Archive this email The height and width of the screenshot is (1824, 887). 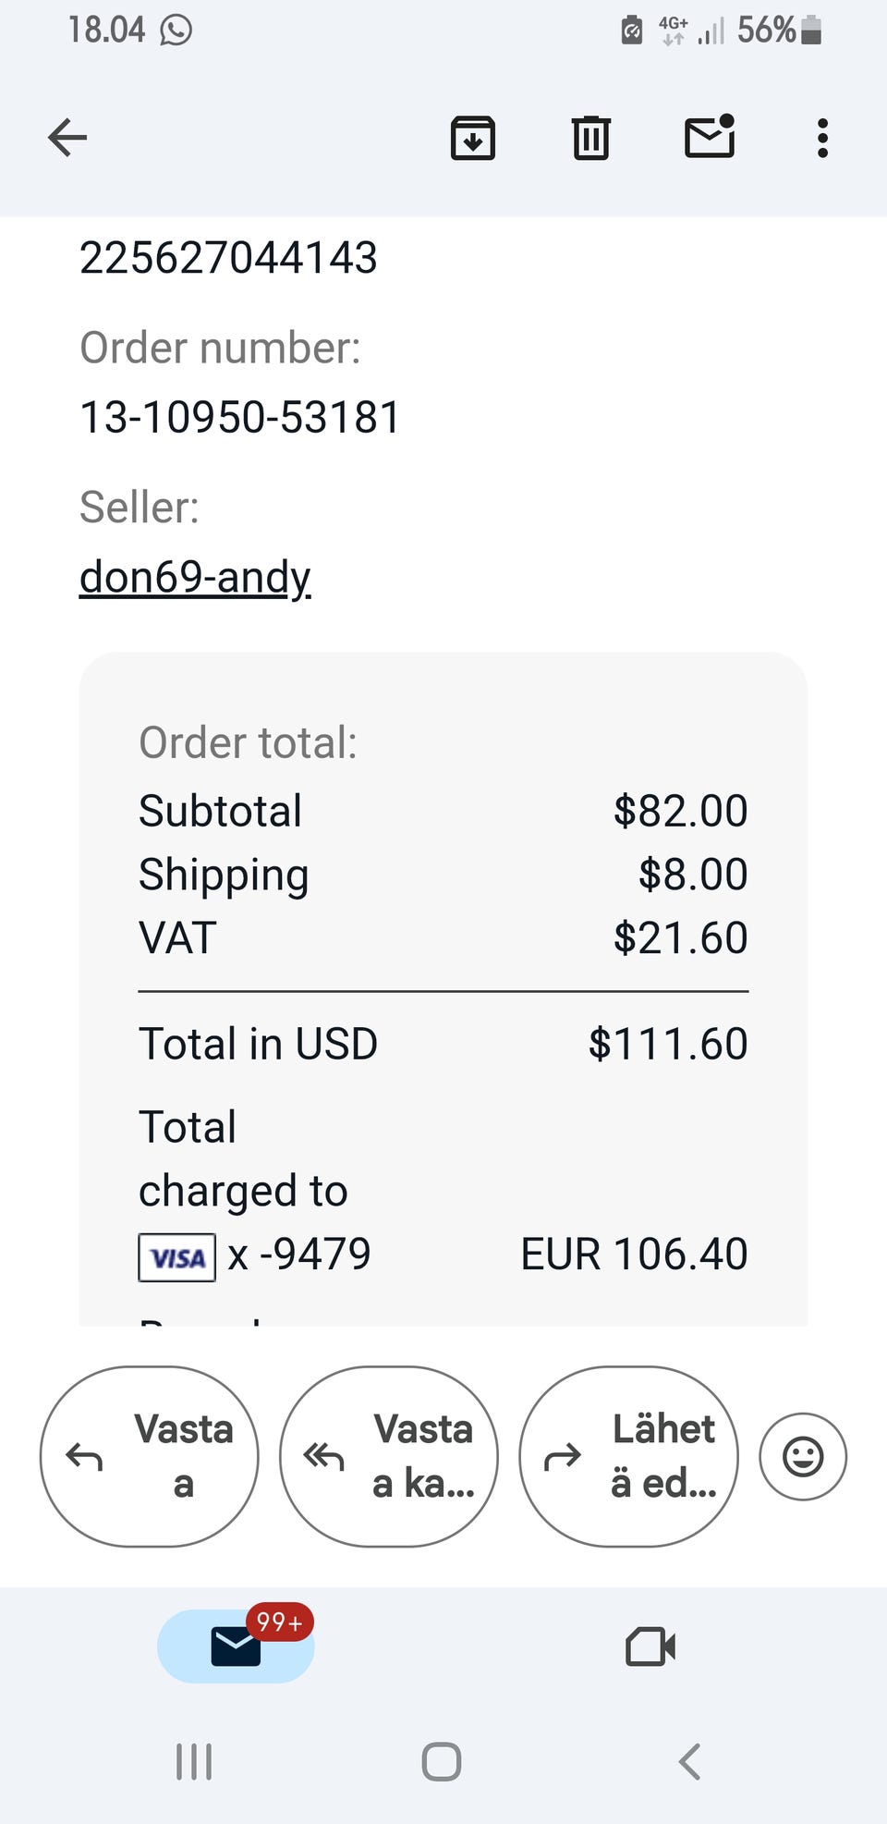click(473, 139)
